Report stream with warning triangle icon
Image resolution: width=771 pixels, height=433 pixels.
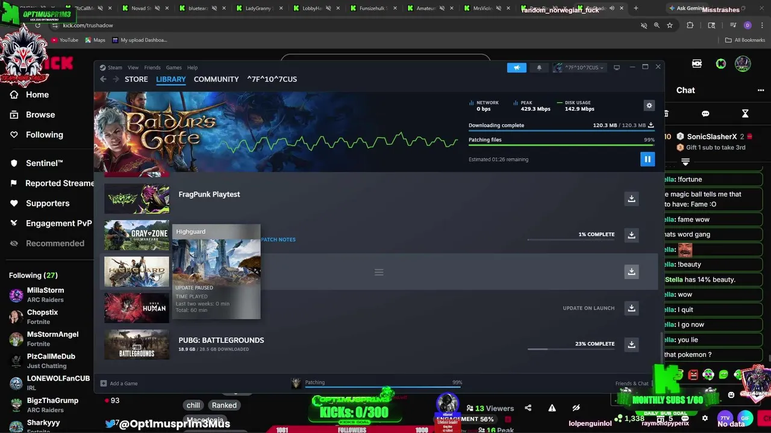552,408
